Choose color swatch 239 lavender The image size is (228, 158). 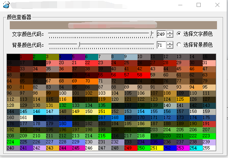[x=209, y=142]
